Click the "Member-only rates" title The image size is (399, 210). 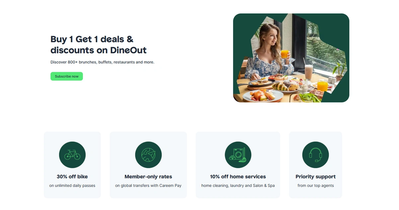(x=148, y=177)
